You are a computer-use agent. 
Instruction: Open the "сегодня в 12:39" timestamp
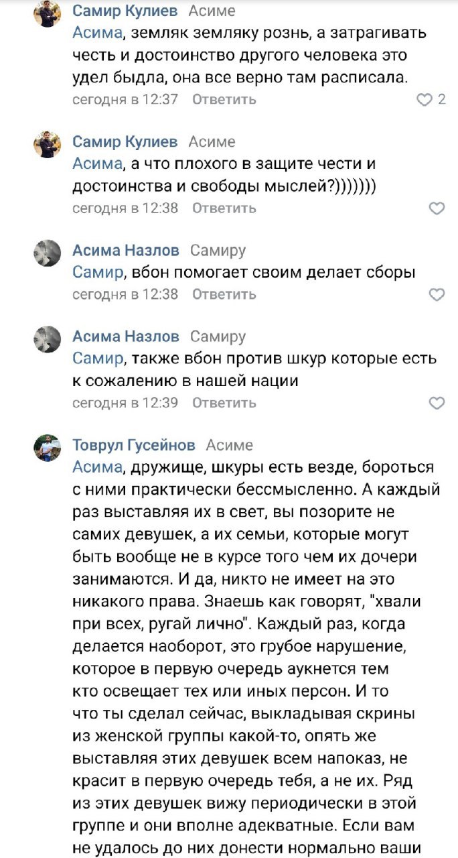point(125,403)
